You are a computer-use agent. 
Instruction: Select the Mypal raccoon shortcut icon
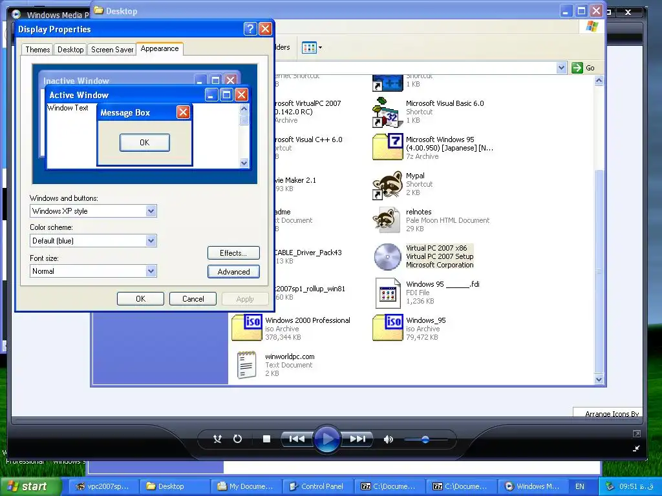click(x=387, y=184)
